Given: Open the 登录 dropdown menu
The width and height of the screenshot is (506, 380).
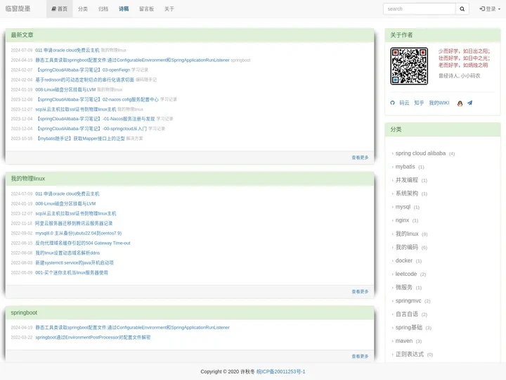Looking at the screenshot, I should point(490,9).
